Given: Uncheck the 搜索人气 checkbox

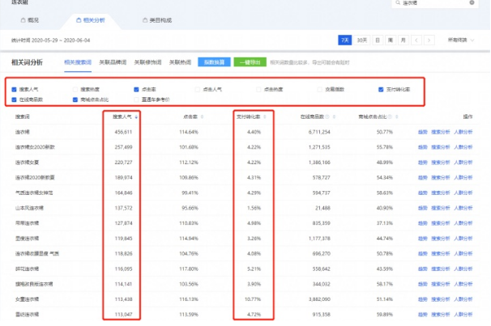Looking at the screenshot, I should tap(14, 90).
